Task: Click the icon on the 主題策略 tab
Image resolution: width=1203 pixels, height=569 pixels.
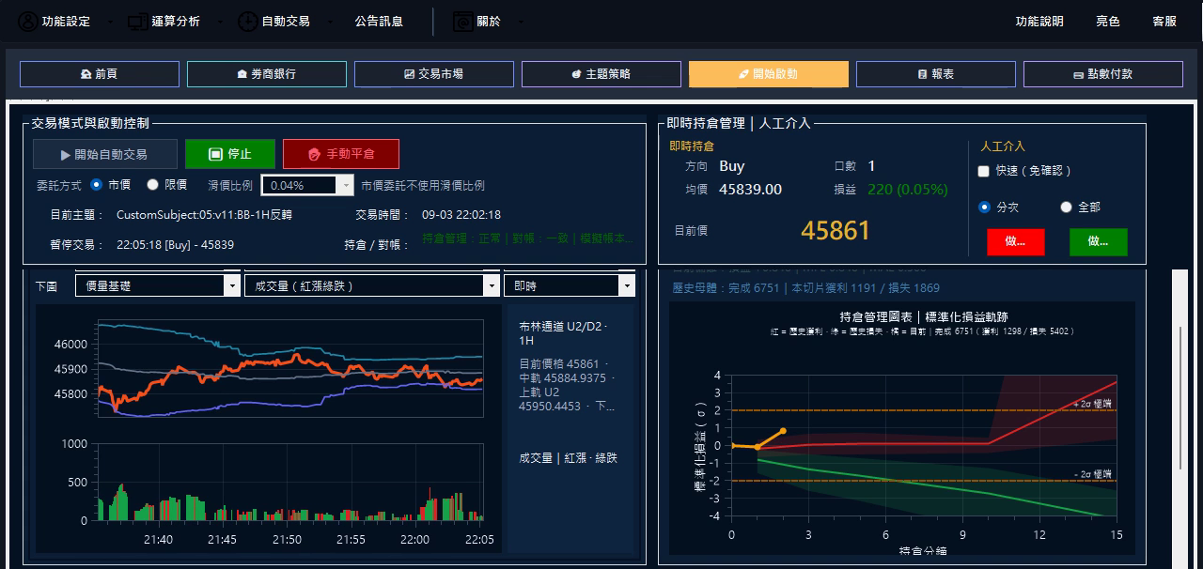Action: (576, 74)
